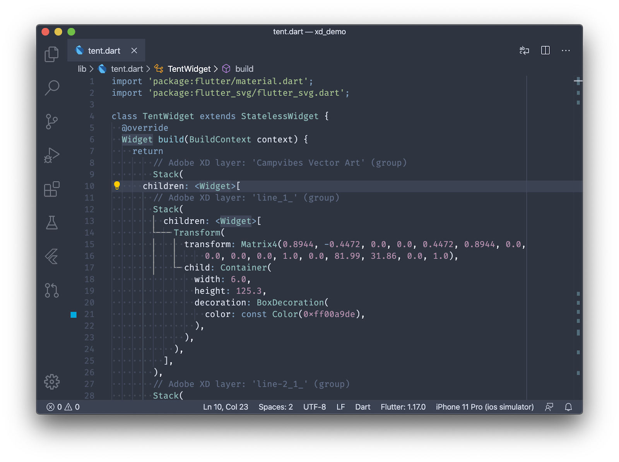Split the editor to the right
This screenshot has width=619, height=462.
(545, 51)
